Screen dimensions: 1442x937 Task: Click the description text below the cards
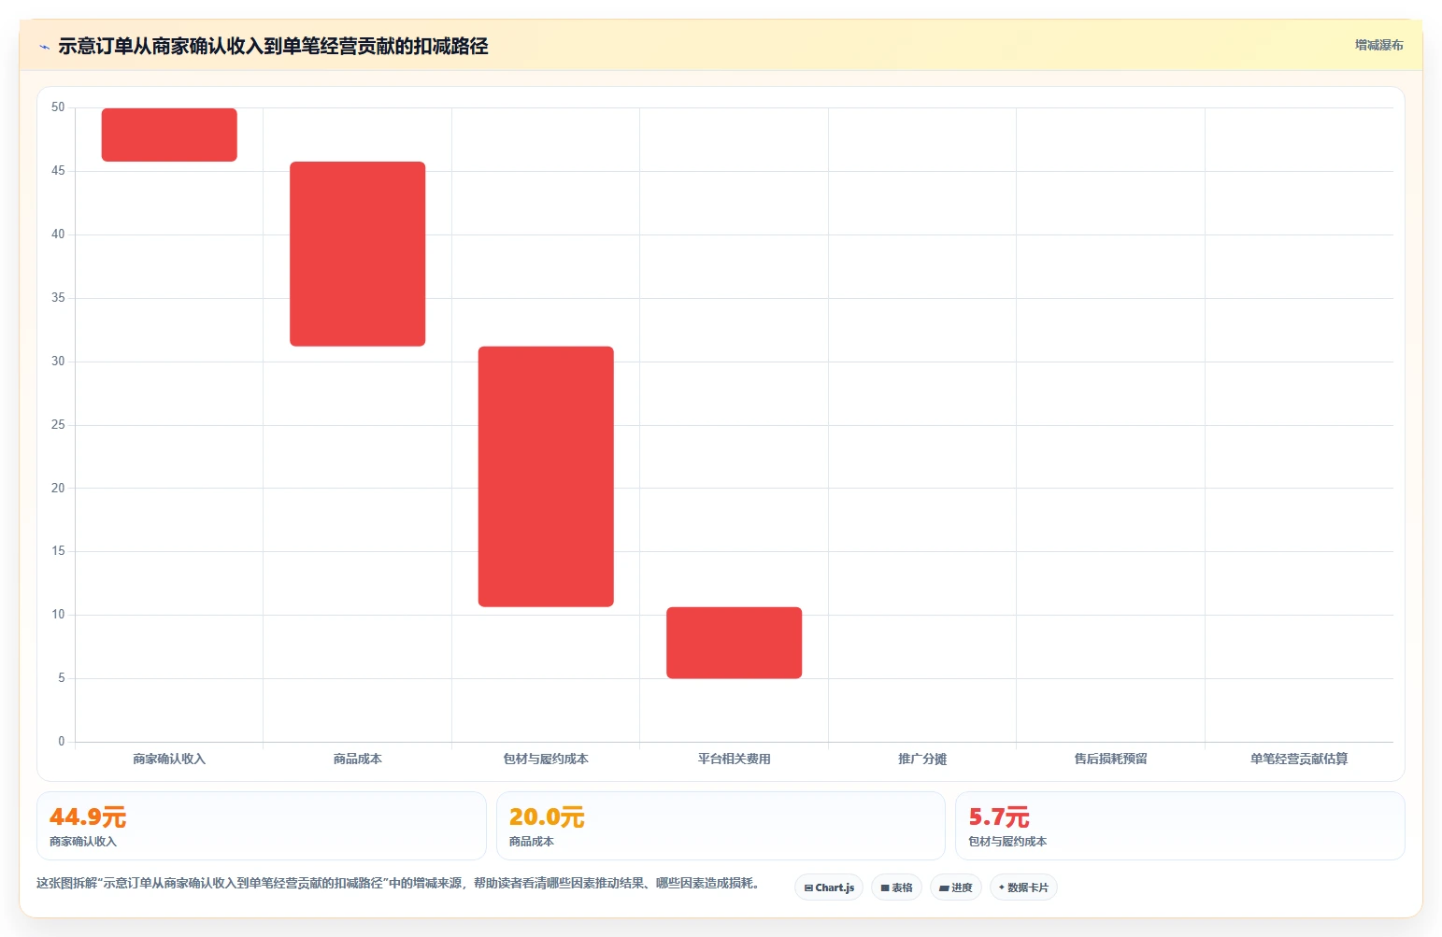(400, 883)
